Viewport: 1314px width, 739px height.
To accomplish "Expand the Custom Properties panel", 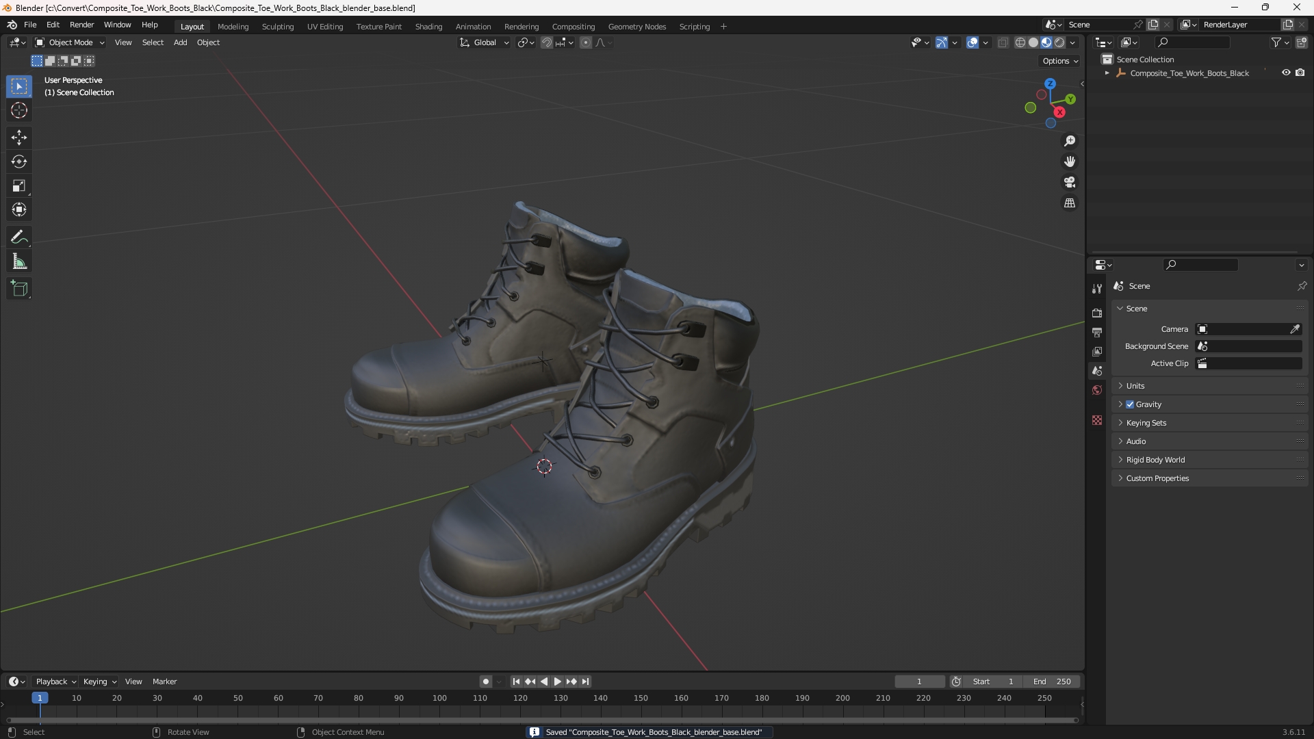I will [1209, 478].
